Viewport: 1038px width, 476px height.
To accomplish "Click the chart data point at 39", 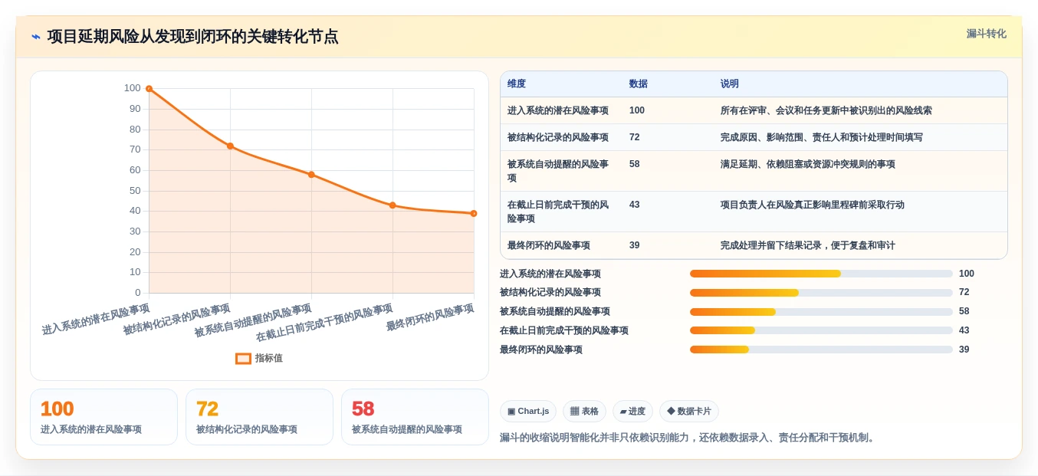I will pyautogui.click(x=474, y=213).
